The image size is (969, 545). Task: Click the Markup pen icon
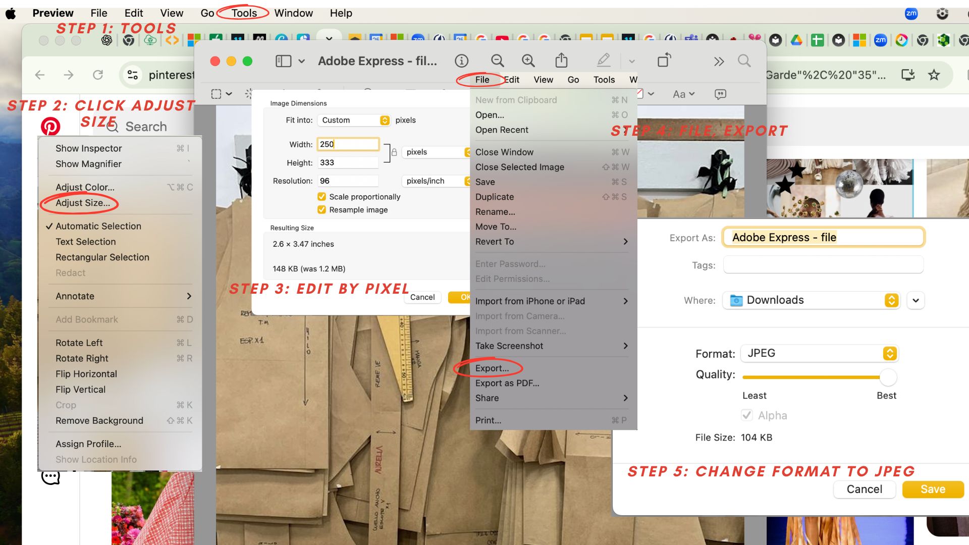[x=603, y=61]
